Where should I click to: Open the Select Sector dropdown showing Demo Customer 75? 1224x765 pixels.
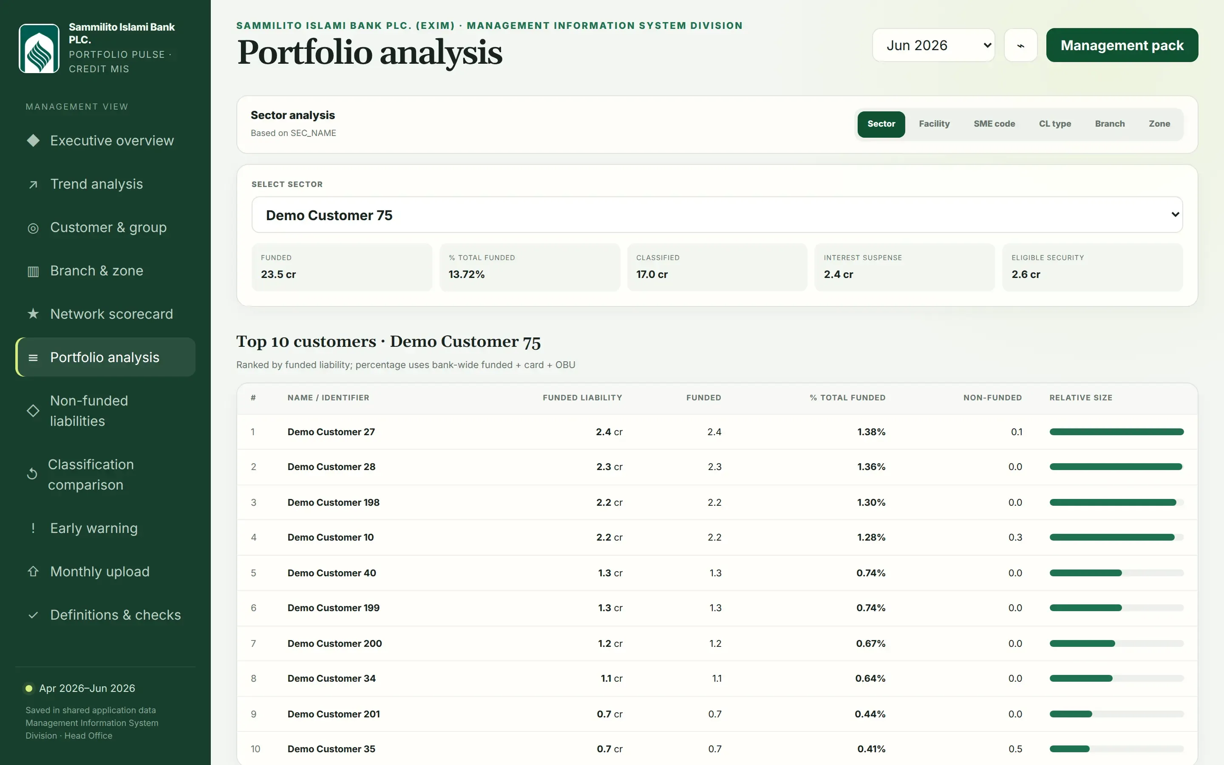(x=717, y=215)
